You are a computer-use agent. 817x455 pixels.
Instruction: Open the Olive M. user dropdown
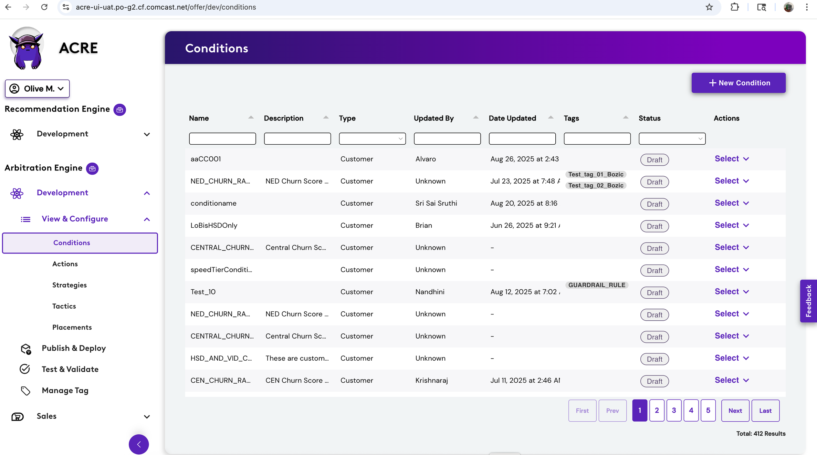click(x=37, y=89)
